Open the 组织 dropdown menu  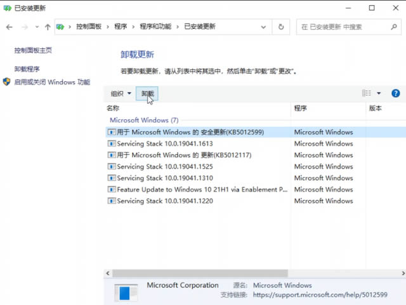tap(121, 93)
